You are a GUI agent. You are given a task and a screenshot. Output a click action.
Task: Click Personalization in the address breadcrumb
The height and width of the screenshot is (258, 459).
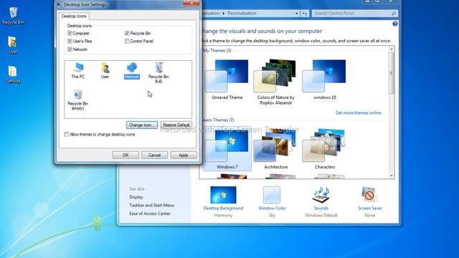(242, 14)
